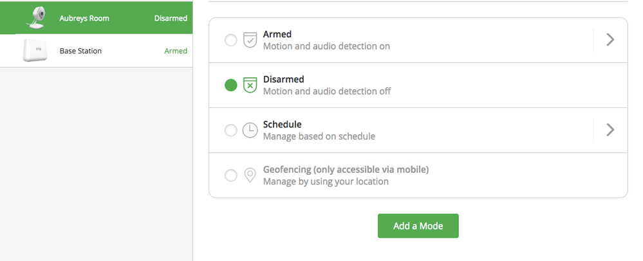Select Base Station in device list
The image size is (643, 261).
pos(97,51)
